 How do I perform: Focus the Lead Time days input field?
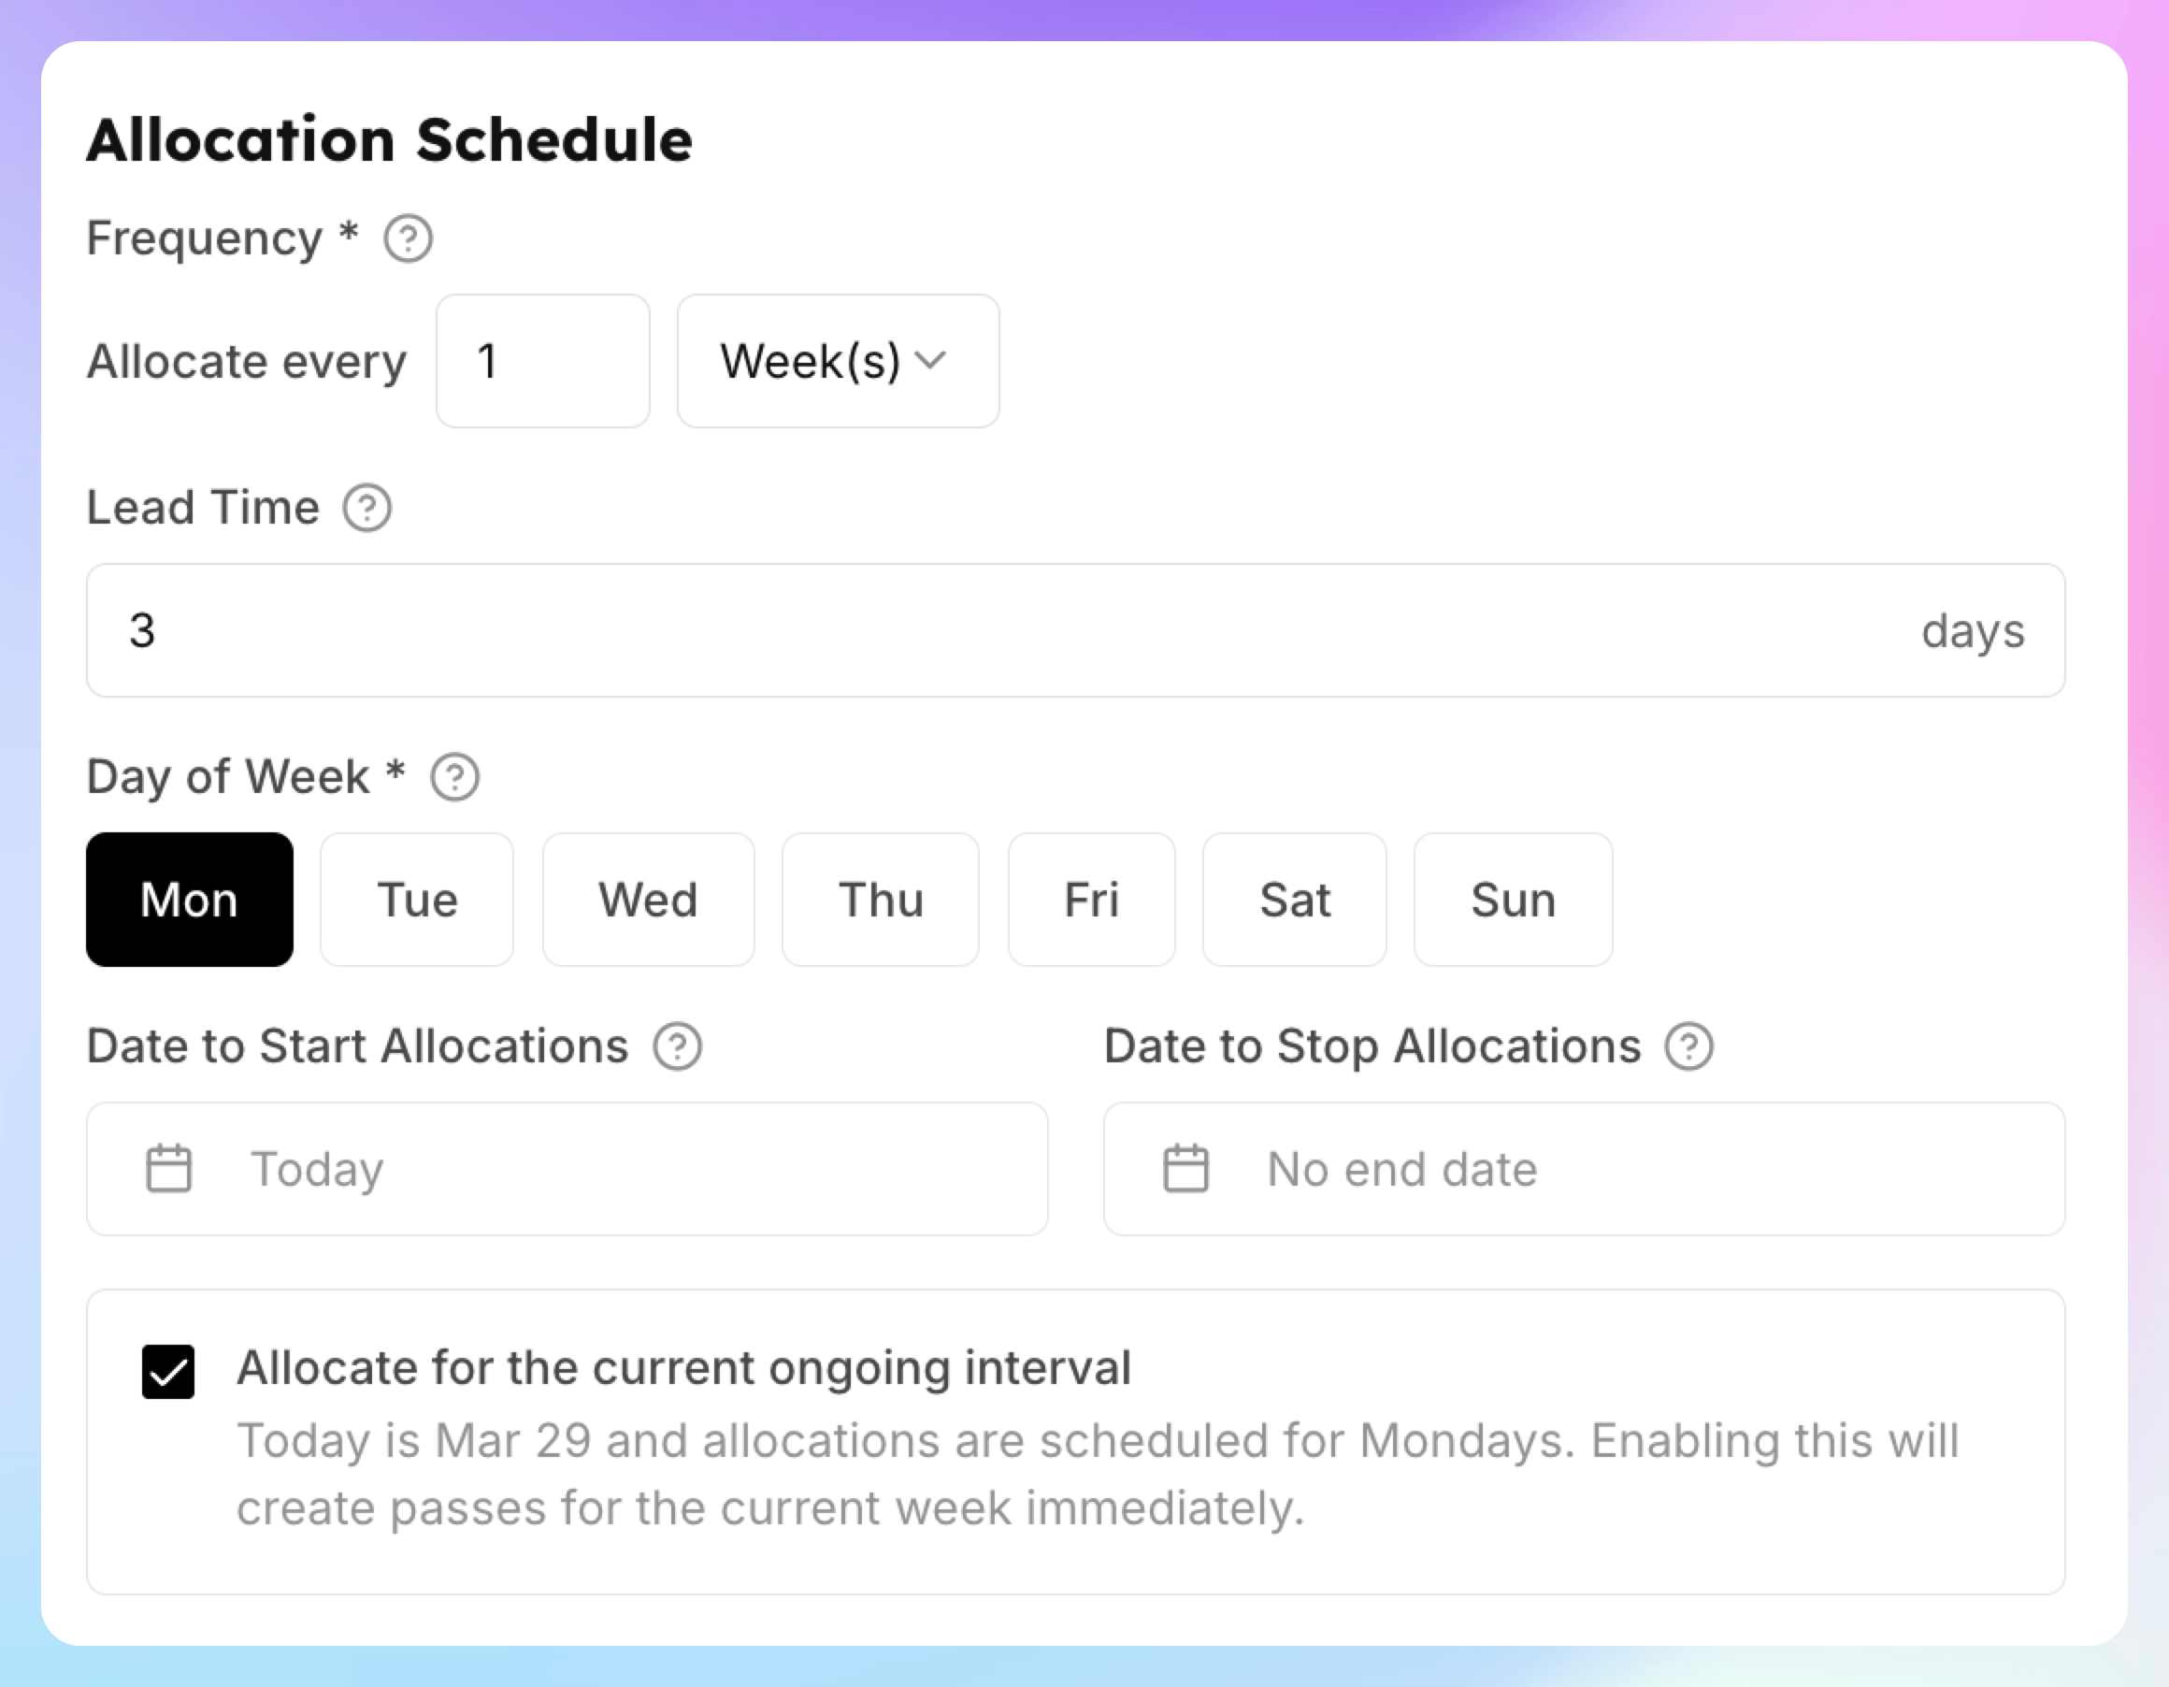[x=1075, y=630]
